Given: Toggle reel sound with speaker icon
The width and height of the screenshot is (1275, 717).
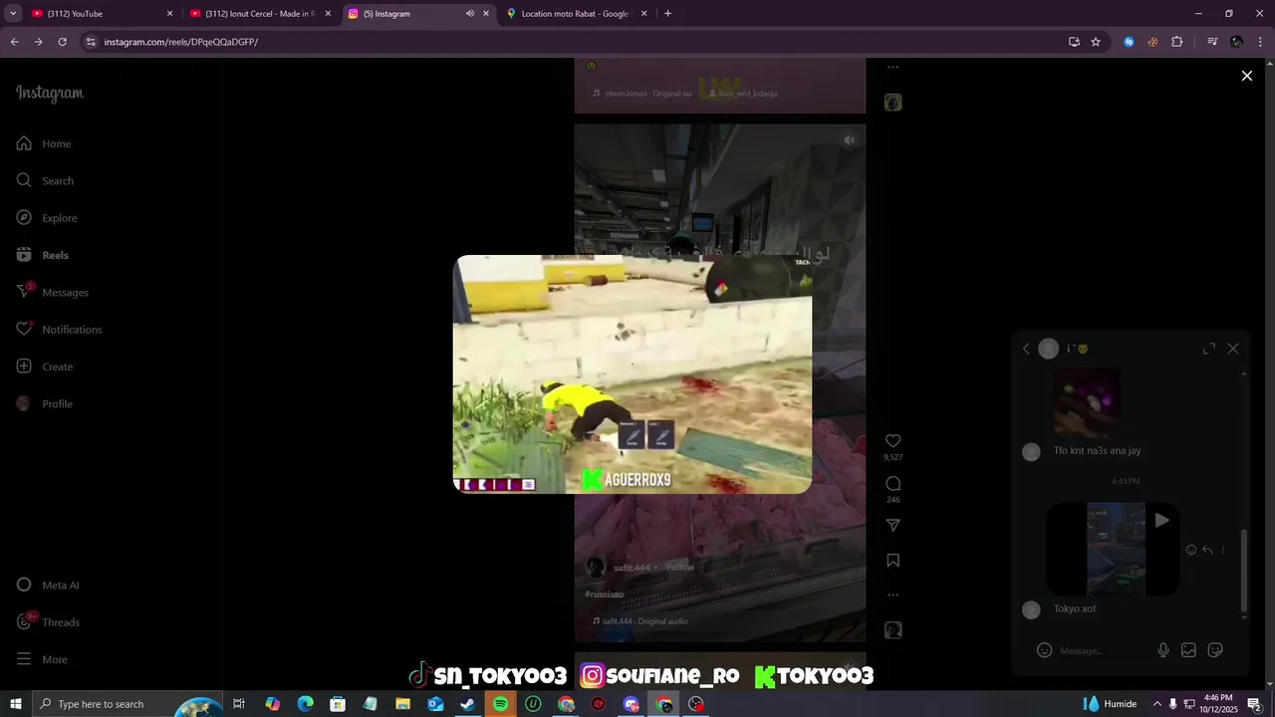Looking at the screenshot, I should [x=849, y=140].
